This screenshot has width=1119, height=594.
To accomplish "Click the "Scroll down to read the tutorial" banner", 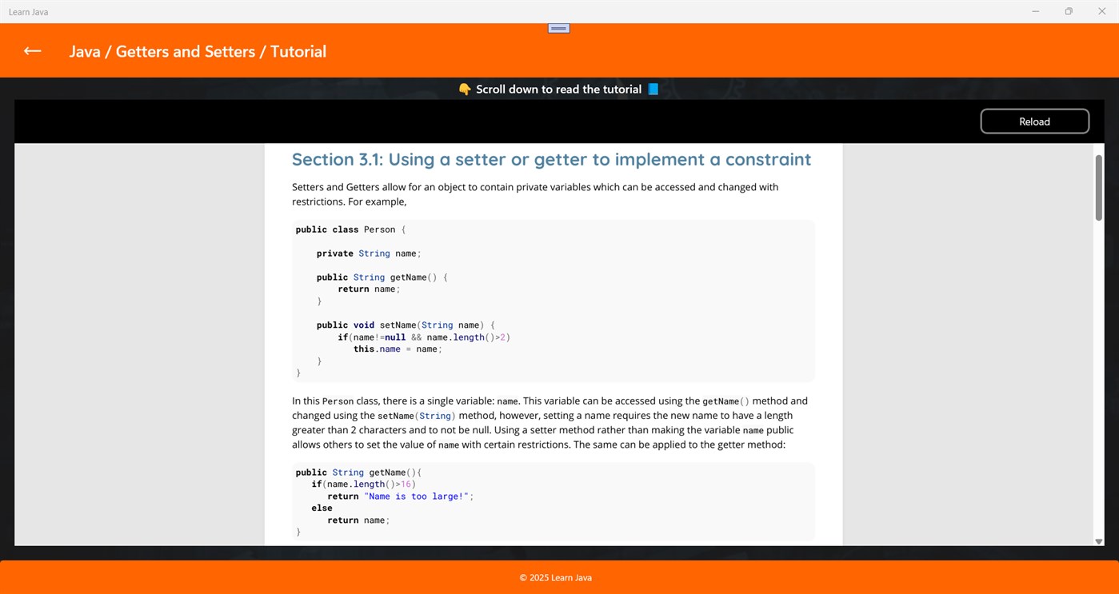I will 558,89.
